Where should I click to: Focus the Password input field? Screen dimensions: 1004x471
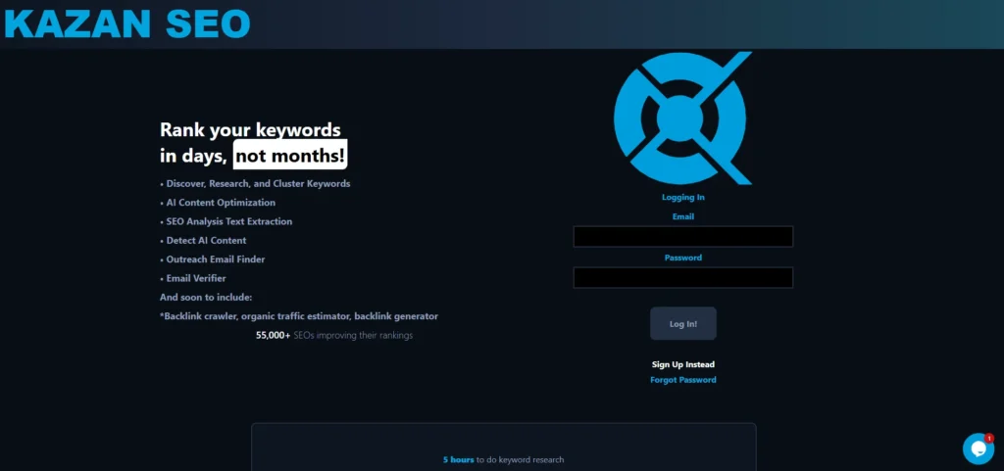coord(683,278)
